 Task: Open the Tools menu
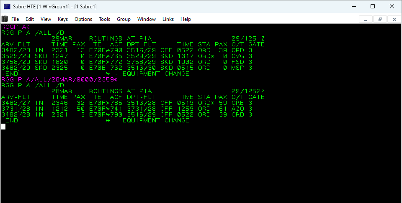pyautogui.click(x=104, y=19)
